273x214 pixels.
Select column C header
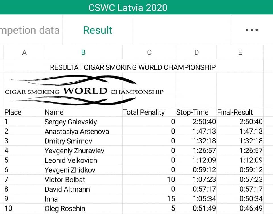tap(149, 52)
